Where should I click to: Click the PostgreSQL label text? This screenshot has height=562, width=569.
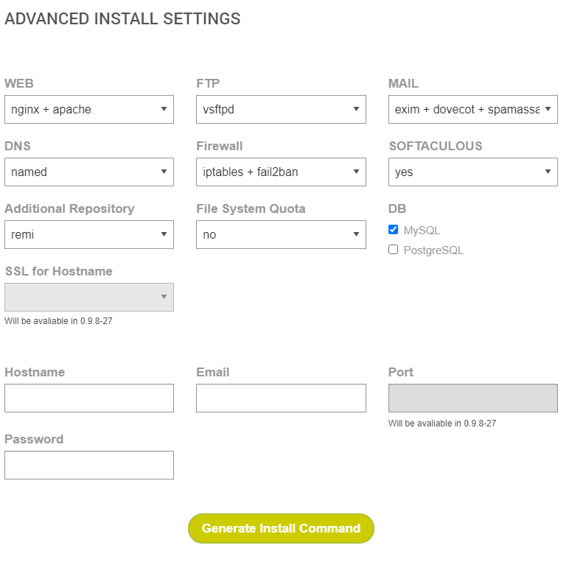433,250
